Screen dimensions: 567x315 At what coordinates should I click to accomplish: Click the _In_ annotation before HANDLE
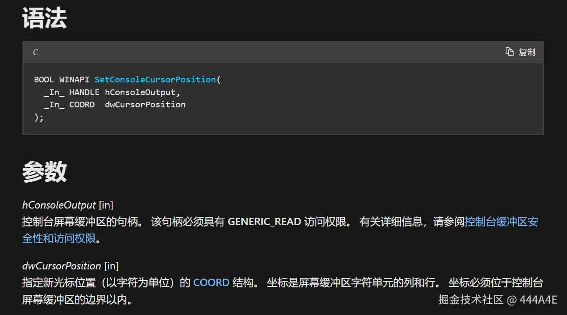[x=54, y=92]
